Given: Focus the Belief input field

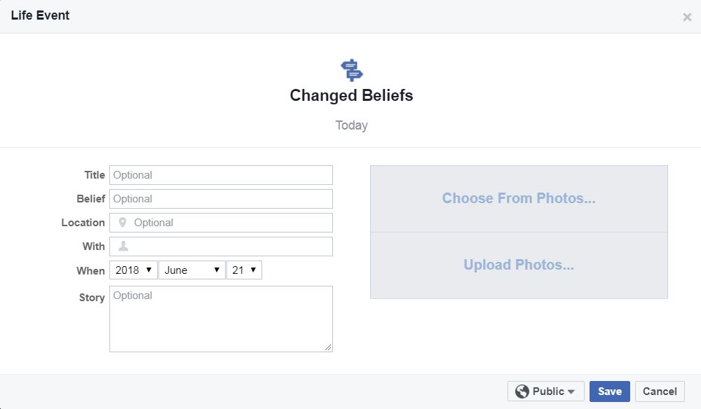Looking at the screenshot, I should click(x=221, y=199).
